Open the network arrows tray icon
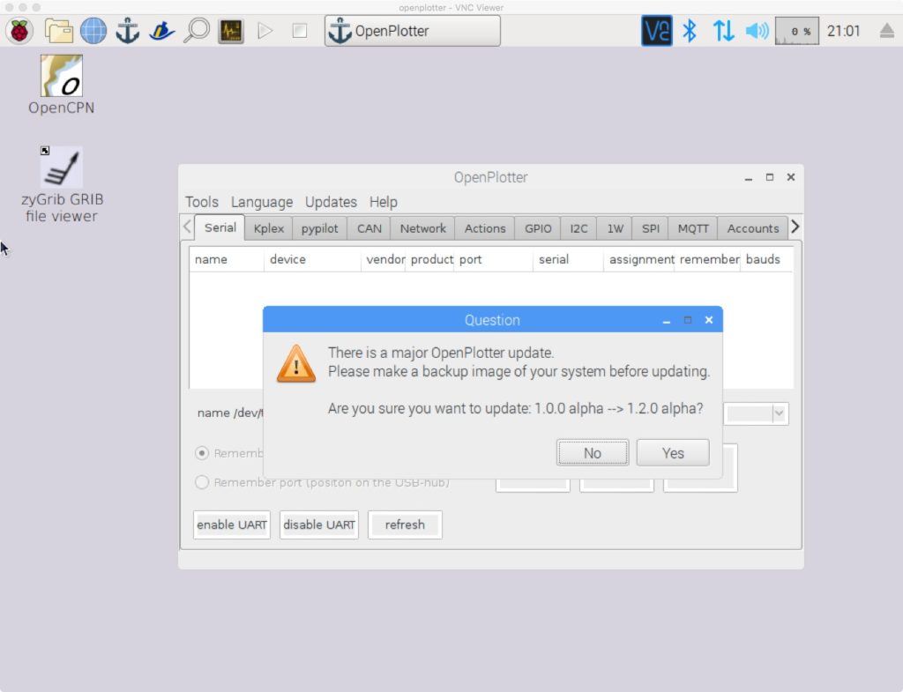This screenshot has height=692, width=903. [723, 32]
